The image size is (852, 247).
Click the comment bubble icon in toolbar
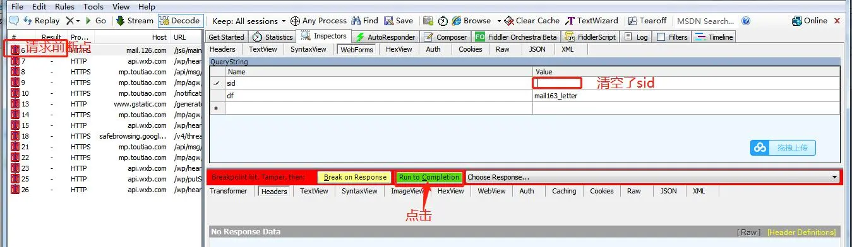point(13,21)
